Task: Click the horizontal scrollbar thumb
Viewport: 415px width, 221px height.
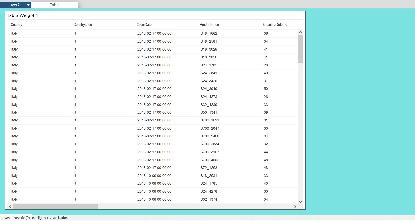Action: [55, 207]
